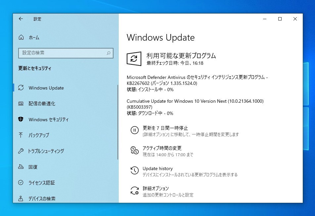
Task: Click the active hours clock icon
Action: (135, 150)
